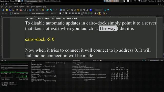164x92 pixels.
Task: Open the Styles and Formatting icon
Action: coord(12,13)
